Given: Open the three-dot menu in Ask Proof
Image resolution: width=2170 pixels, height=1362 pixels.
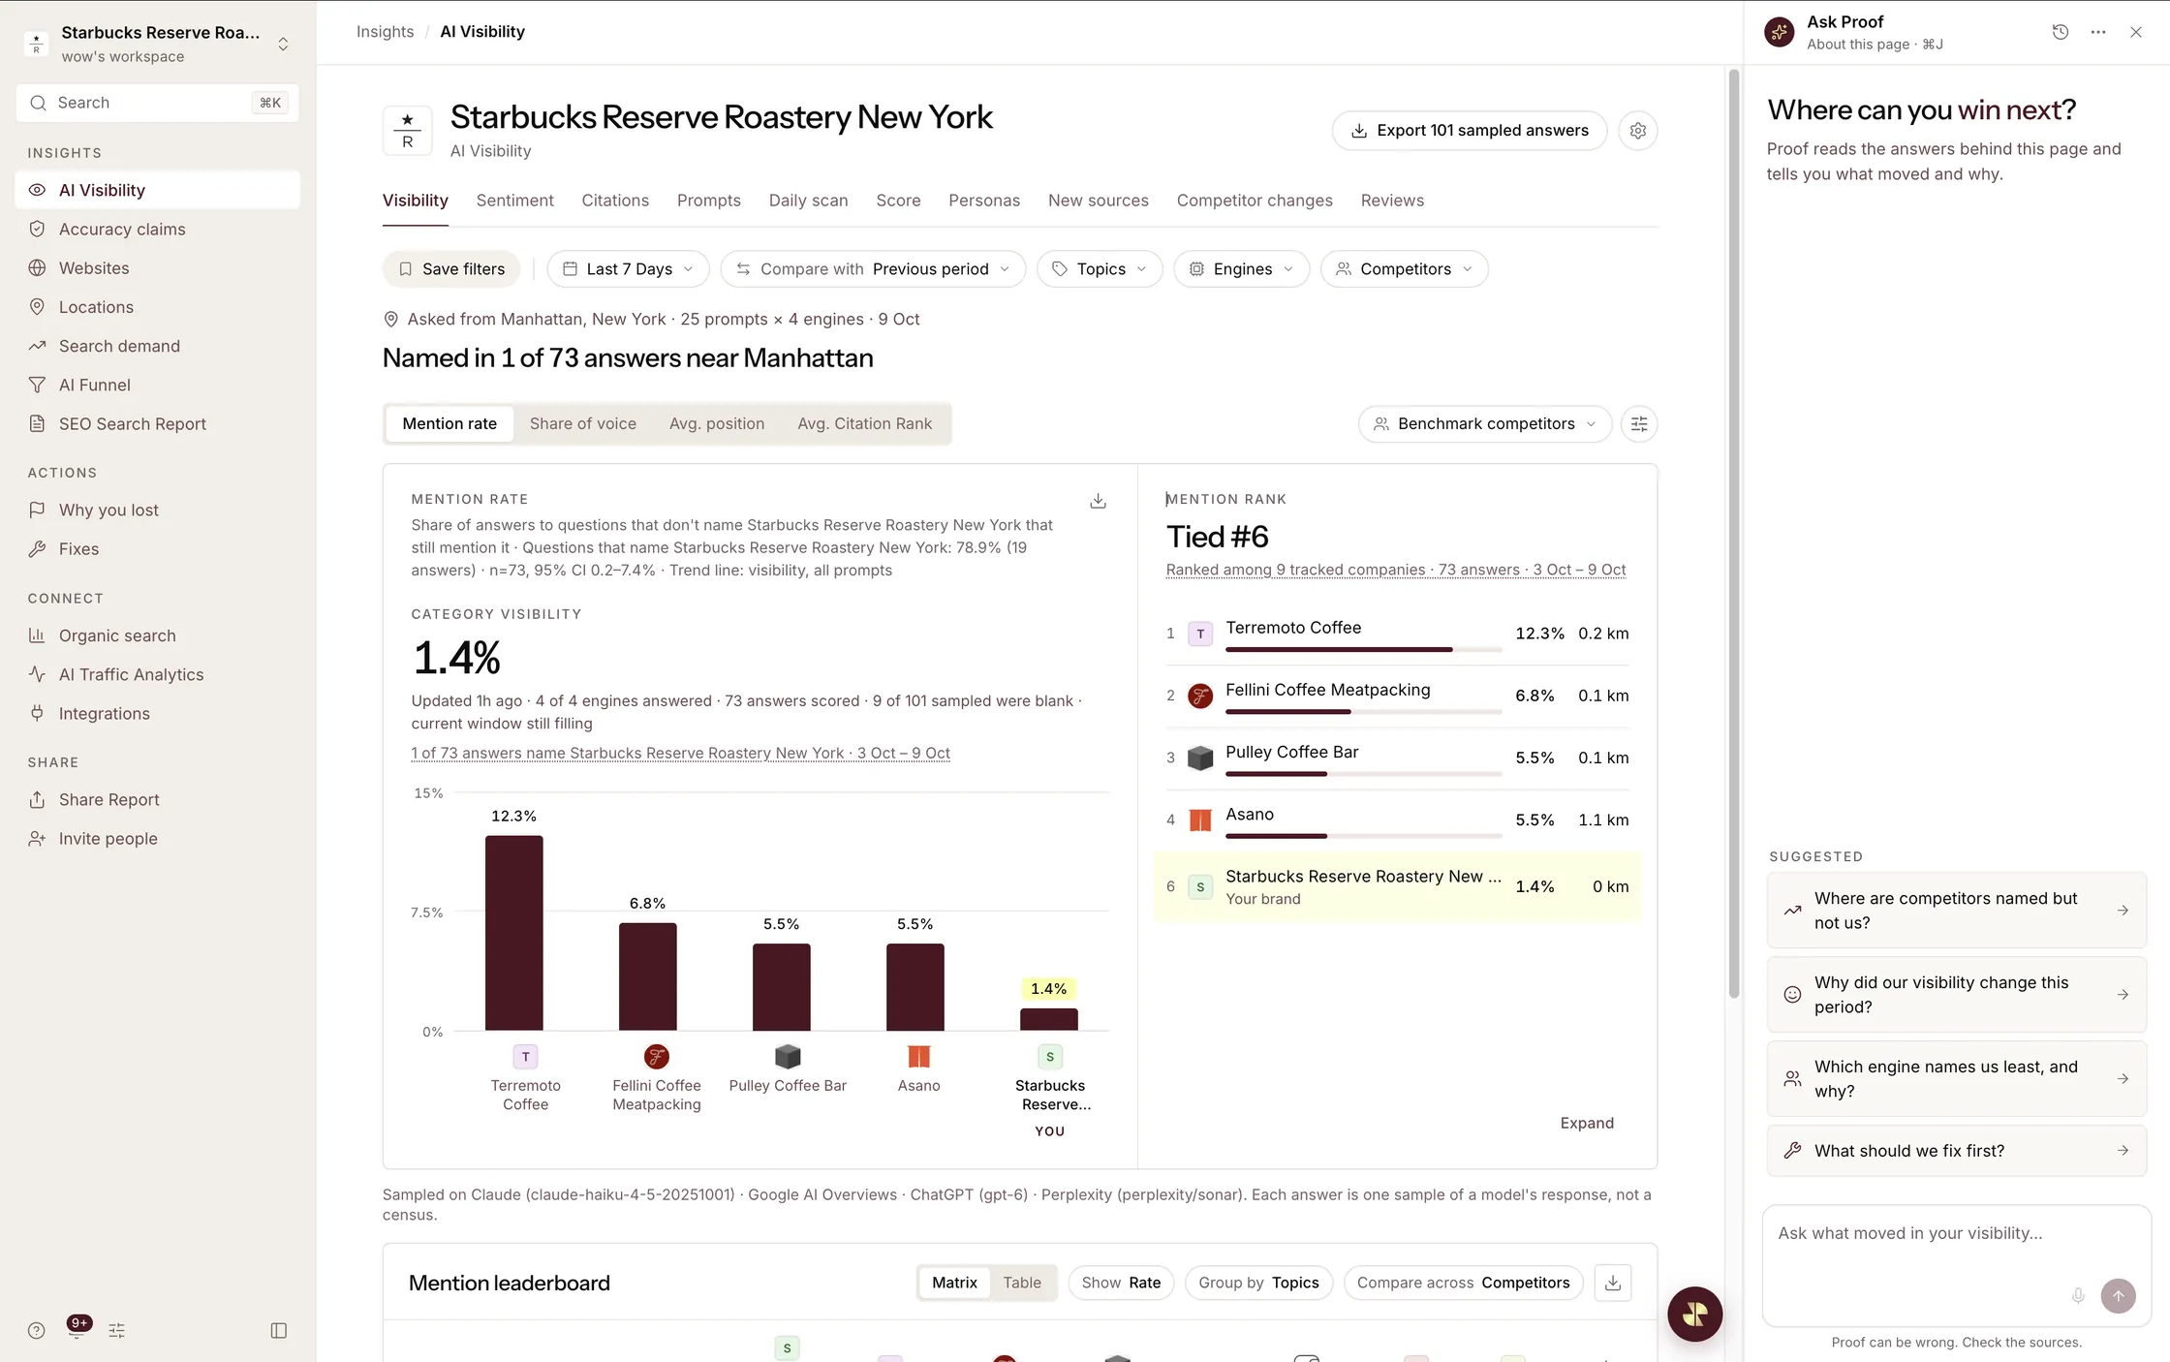Looking at the screenshot, I should coord(2098,32).
